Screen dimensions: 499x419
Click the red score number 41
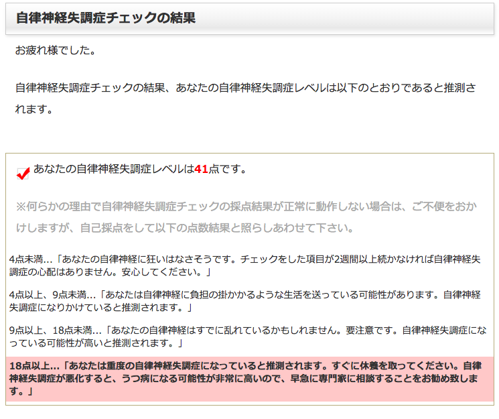201,170
